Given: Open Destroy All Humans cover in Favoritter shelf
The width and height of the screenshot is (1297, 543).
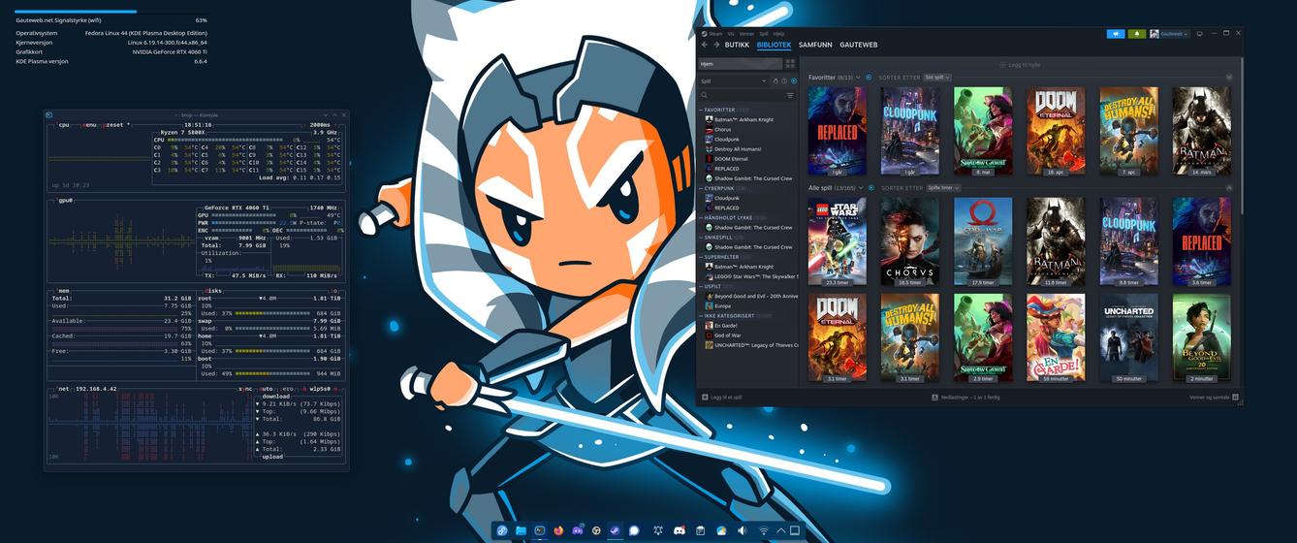Looking at the screenshot, I should pyautogui.click(x=1128, y=131).
